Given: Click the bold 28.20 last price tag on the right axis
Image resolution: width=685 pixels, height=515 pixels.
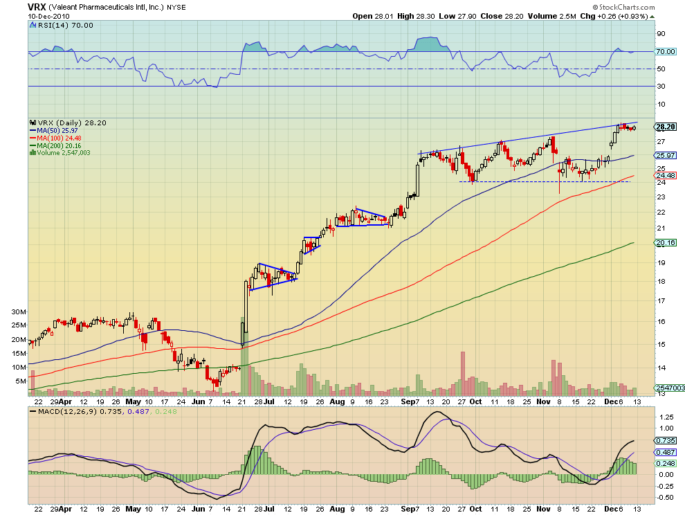Looking at the screenshot, I should [x=666, y=127].
